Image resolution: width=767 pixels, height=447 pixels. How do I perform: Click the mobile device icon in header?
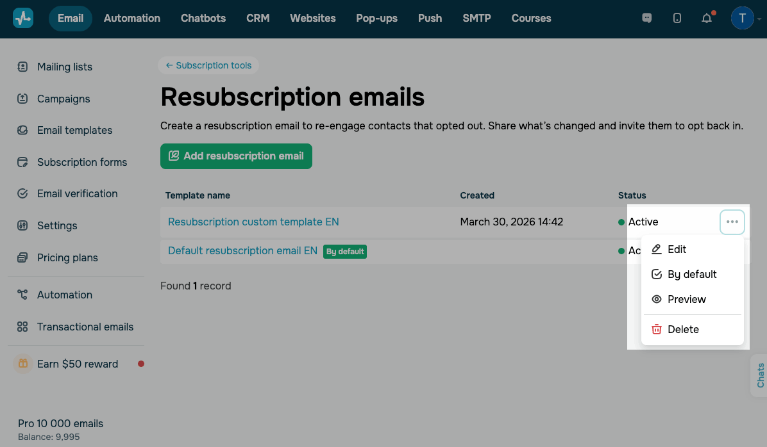tap(677, 18)
